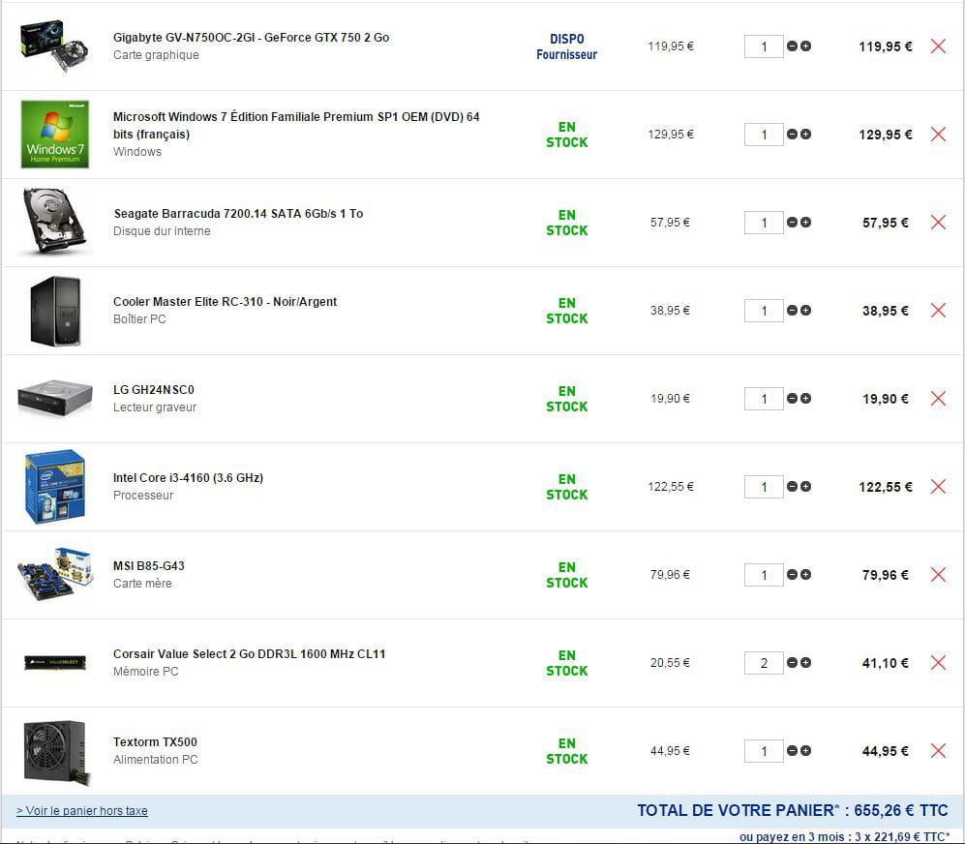This screenshot has height=844, width=965.
Task: Decrease quantity of Microsoft Windows 7
Action: (792, 135)
